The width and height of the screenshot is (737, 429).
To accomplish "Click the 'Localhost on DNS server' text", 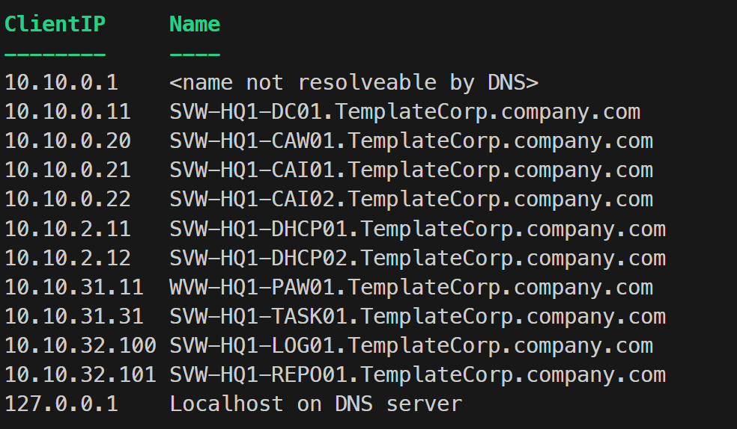I will [315, 404].
